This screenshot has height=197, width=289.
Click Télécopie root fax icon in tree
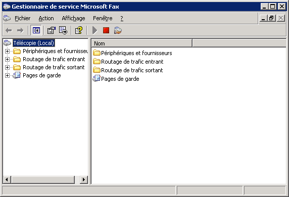pos(8,43)
